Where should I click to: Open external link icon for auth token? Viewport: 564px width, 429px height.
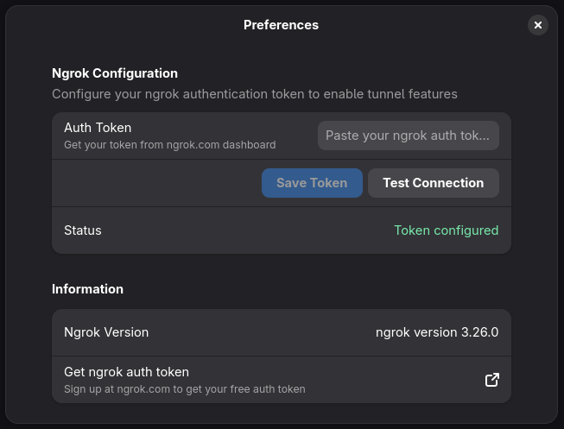(x=492, y=380)
